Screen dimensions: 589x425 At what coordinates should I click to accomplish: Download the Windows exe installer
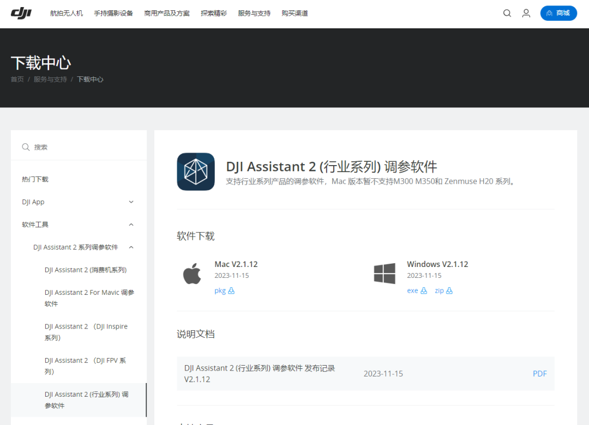pos(417,290)
